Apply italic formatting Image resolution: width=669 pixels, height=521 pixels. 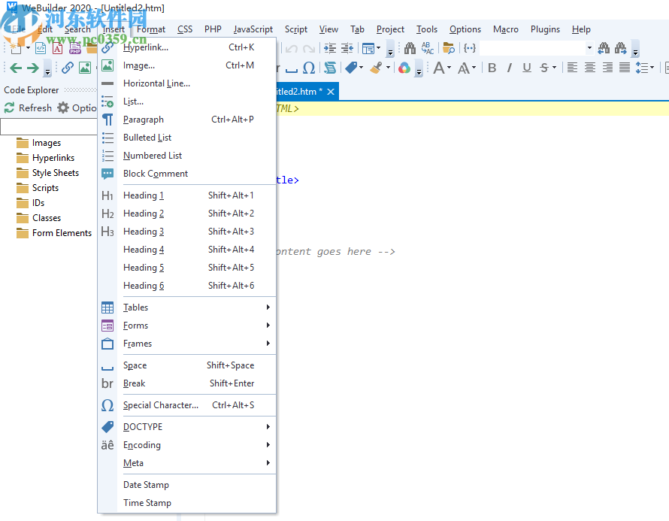pyautogui.click(x=509, y=68)
